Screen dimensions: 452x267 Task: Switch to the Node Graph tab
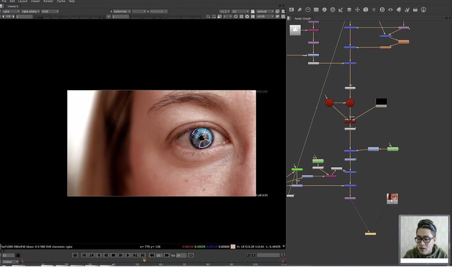302,19
